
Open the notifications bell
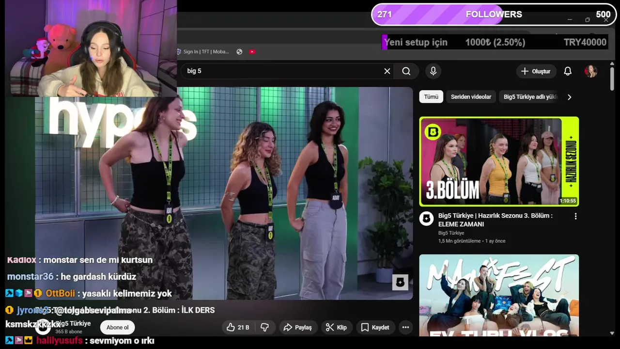click(568, 71)
